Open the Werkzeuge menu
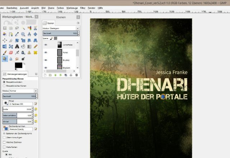This screenshot has height=158, width=230. coord(72,8)
